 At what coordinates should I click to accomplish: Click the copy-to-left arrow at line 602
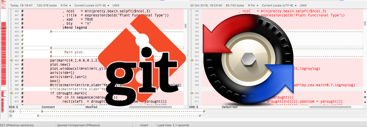tap(191, 60)
